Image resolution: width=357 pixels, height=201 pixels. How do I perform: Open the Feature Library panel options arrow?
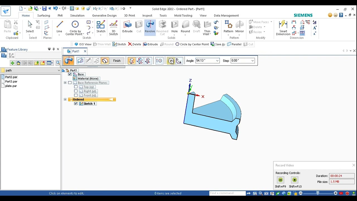click(x=49, y=49)
